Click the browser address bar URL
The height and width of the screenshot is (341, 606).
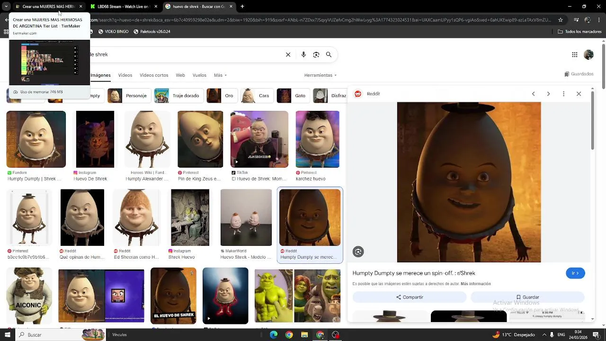[321, 20]
